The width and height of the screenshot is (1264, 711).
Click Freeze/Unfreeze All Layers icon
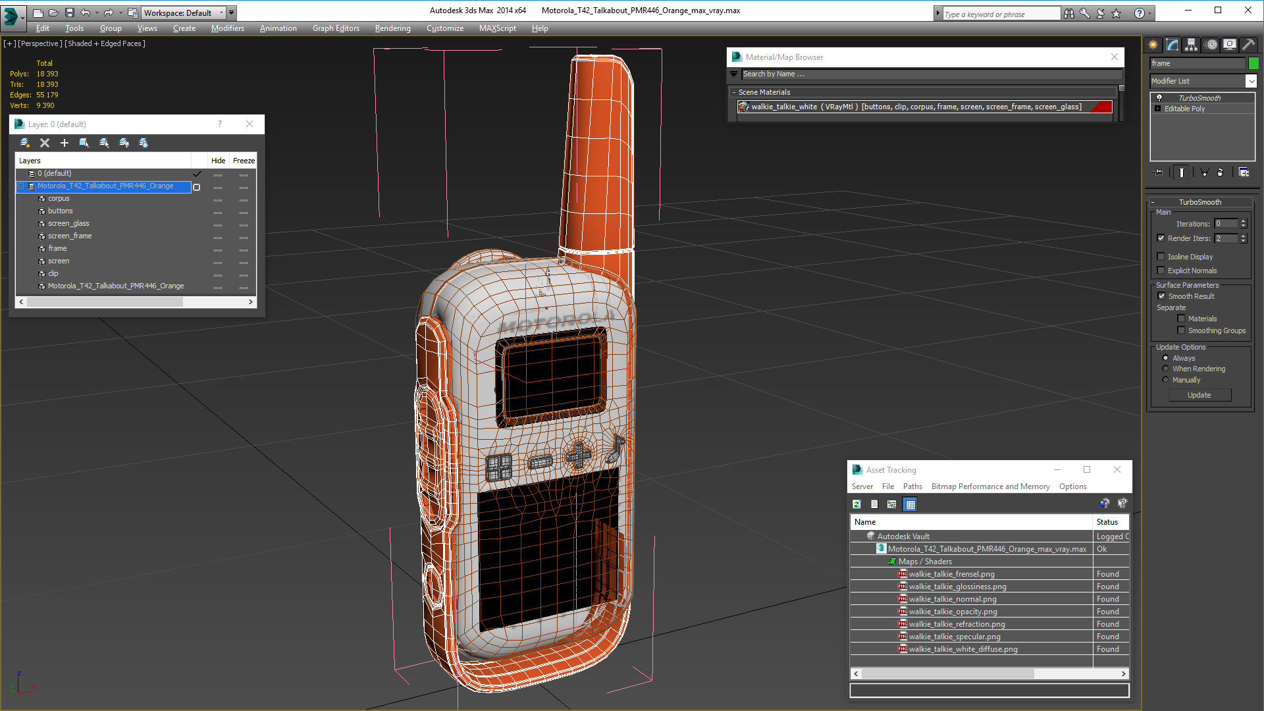pyautogui.click(x=144, y=143)
